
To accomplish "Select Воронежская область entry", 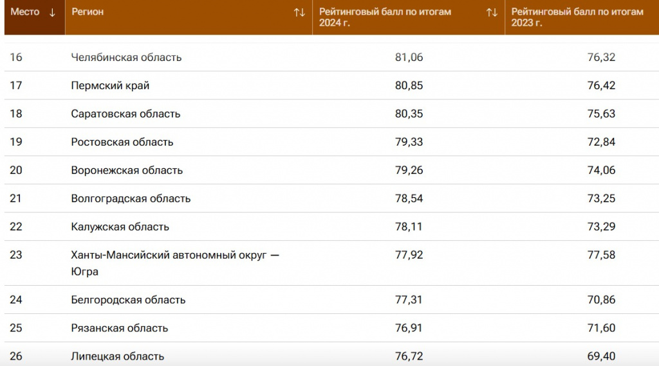I will click(x=127, y=170).
